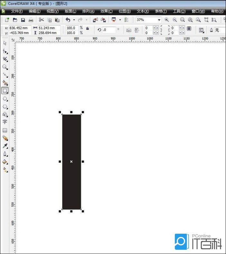Select the Basic Shapes tool

point(5,114)
